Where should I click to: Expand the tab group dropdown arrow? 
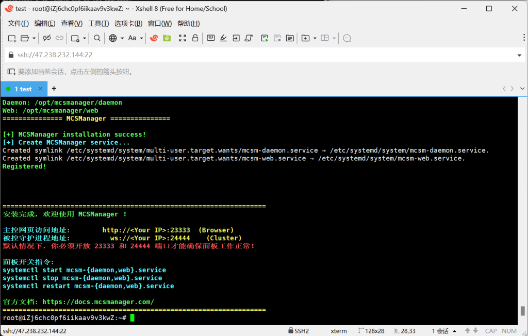pos(315,38)
